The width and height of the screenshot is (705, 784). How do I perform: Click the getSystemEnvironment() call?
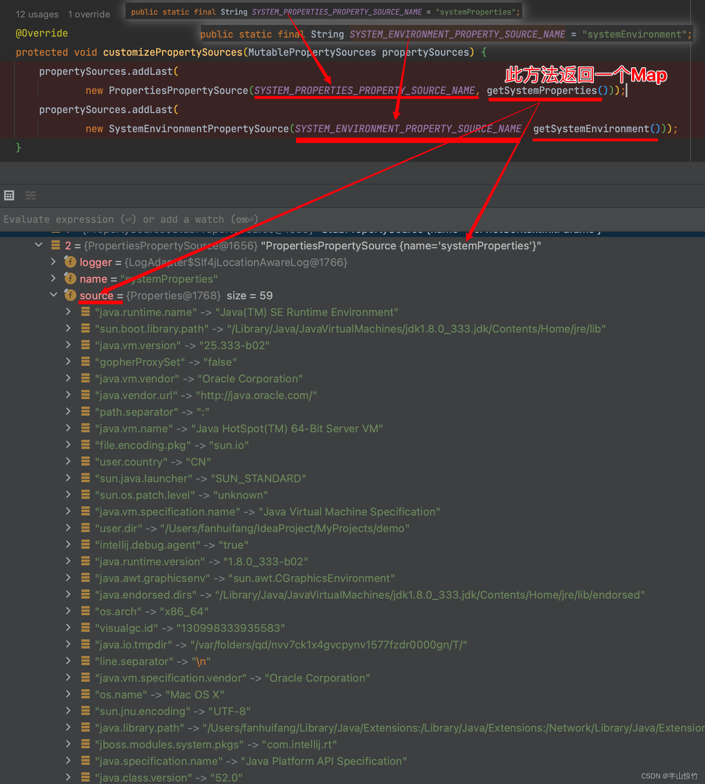pos(596,129)
